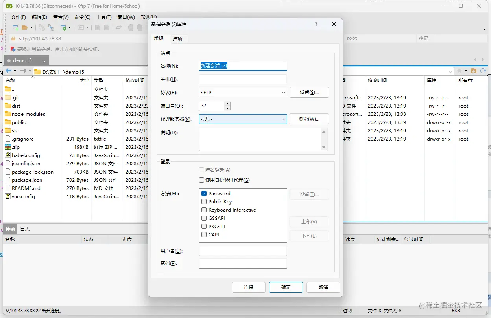The width and height of the screenshot is (491, 318).
Task: Check the Keyboard Interactive method
Action: click(x=204, y=210)
